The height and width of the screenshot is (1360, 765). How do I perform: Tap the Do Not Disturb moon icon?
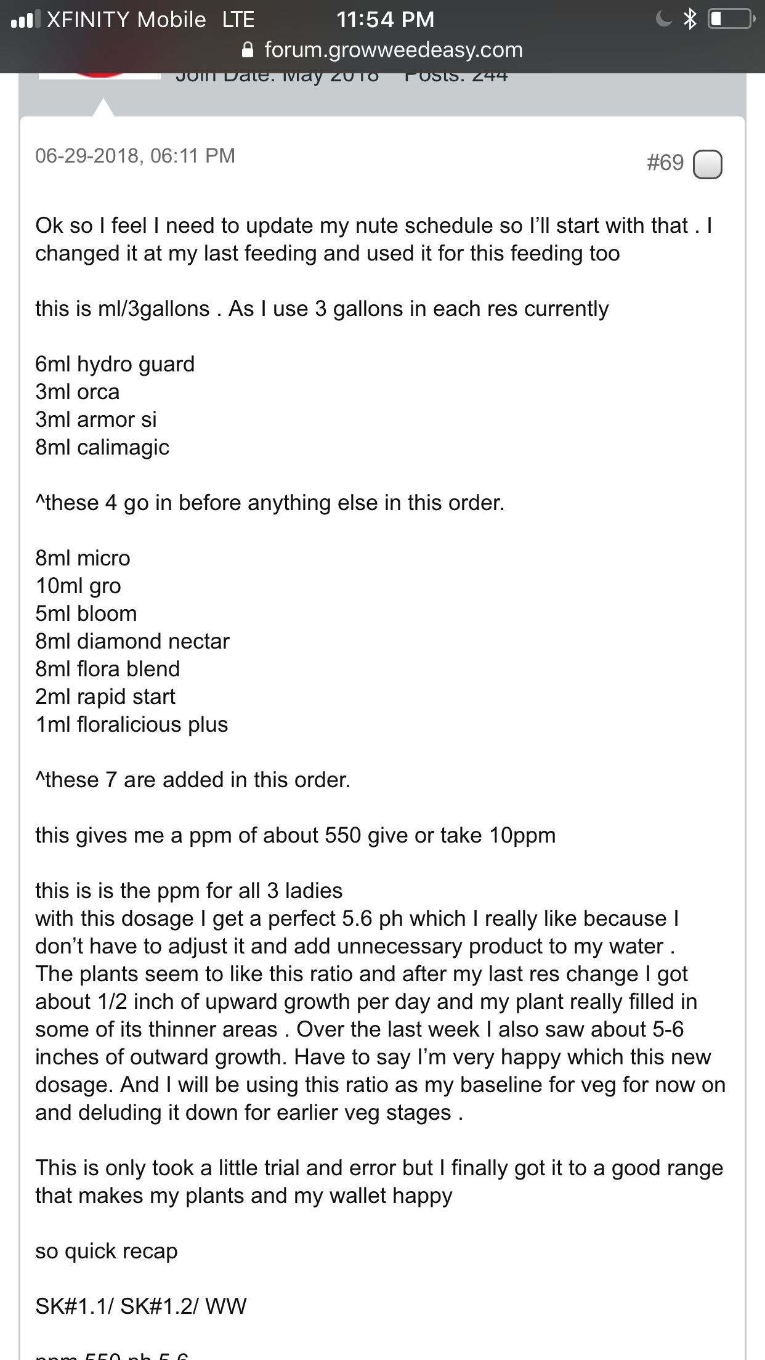(663, 19)
